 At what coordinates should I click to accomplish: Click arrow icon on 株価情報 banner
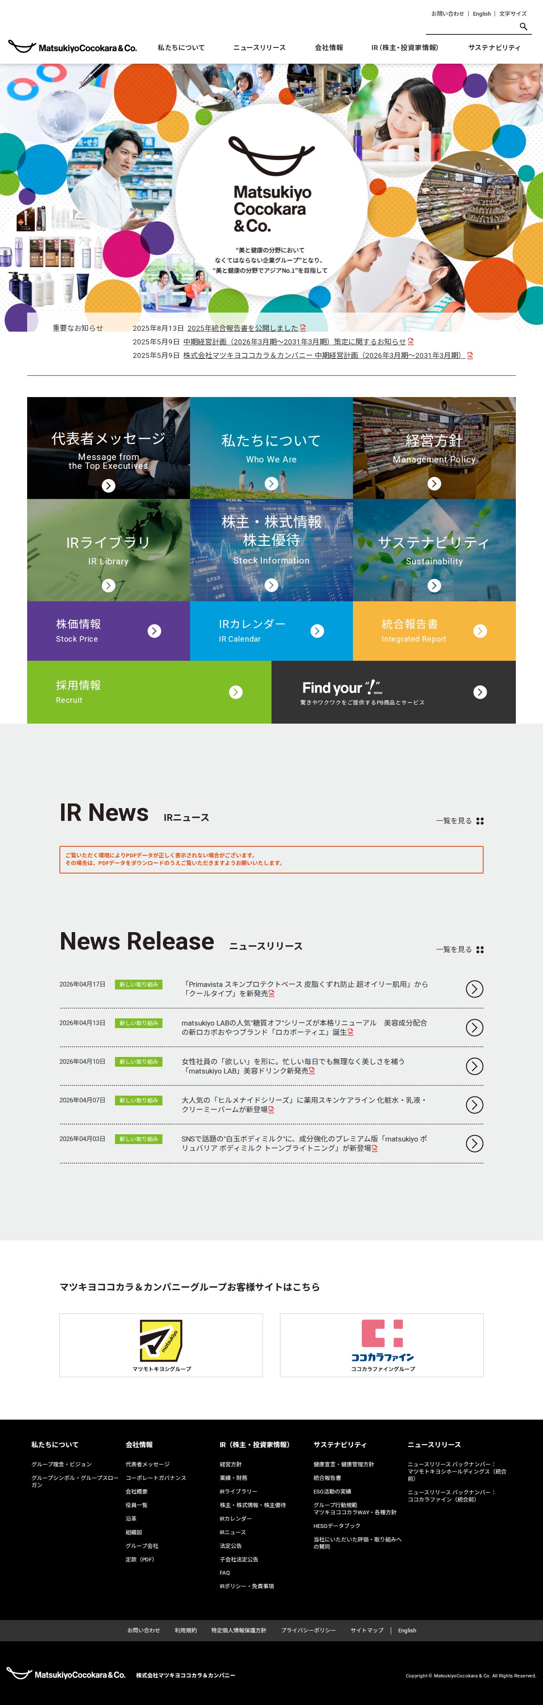click(154, 631)
